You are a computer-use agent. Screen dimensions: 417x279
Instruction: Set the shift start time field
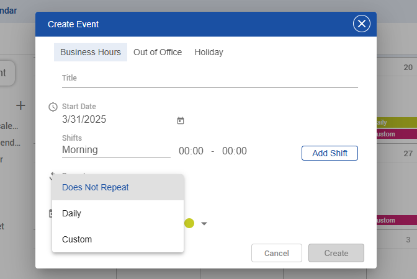point(191,151)
